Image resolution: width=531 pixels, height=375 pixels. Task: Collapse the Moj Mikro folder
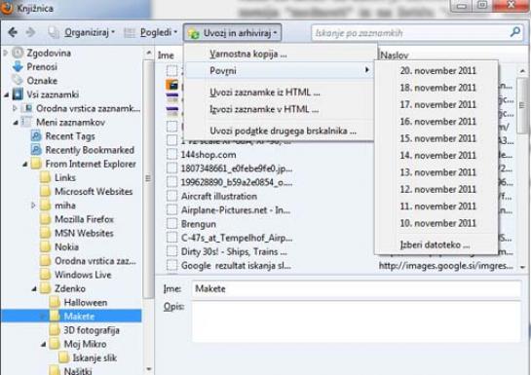tap(43, 345)
